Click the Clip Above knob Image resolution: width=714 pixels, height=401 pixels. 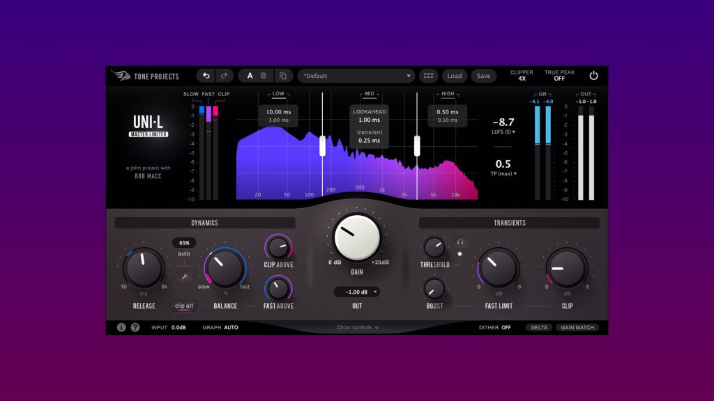pyautogui.click(x=278, y=247)
